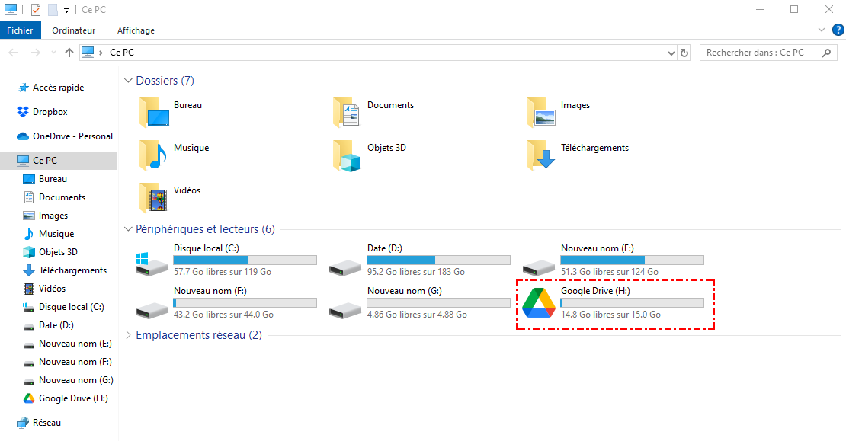The width and height of the screenshot is (846, 441).
Task: Open the address bar history dropdown
Action: pos(671,53)
